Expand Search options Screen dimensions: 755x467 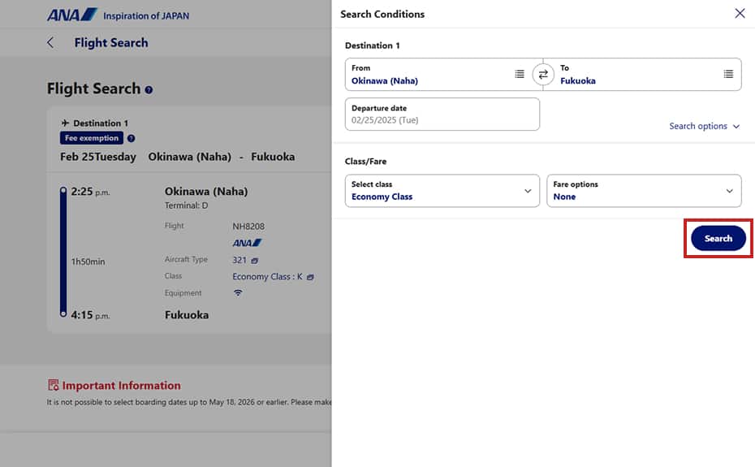pyautogui.click(x=704, y=126)
